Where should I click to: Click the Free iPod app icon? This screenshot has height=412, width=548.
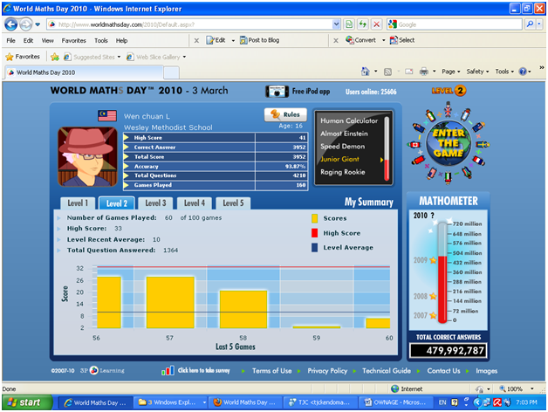277,92
